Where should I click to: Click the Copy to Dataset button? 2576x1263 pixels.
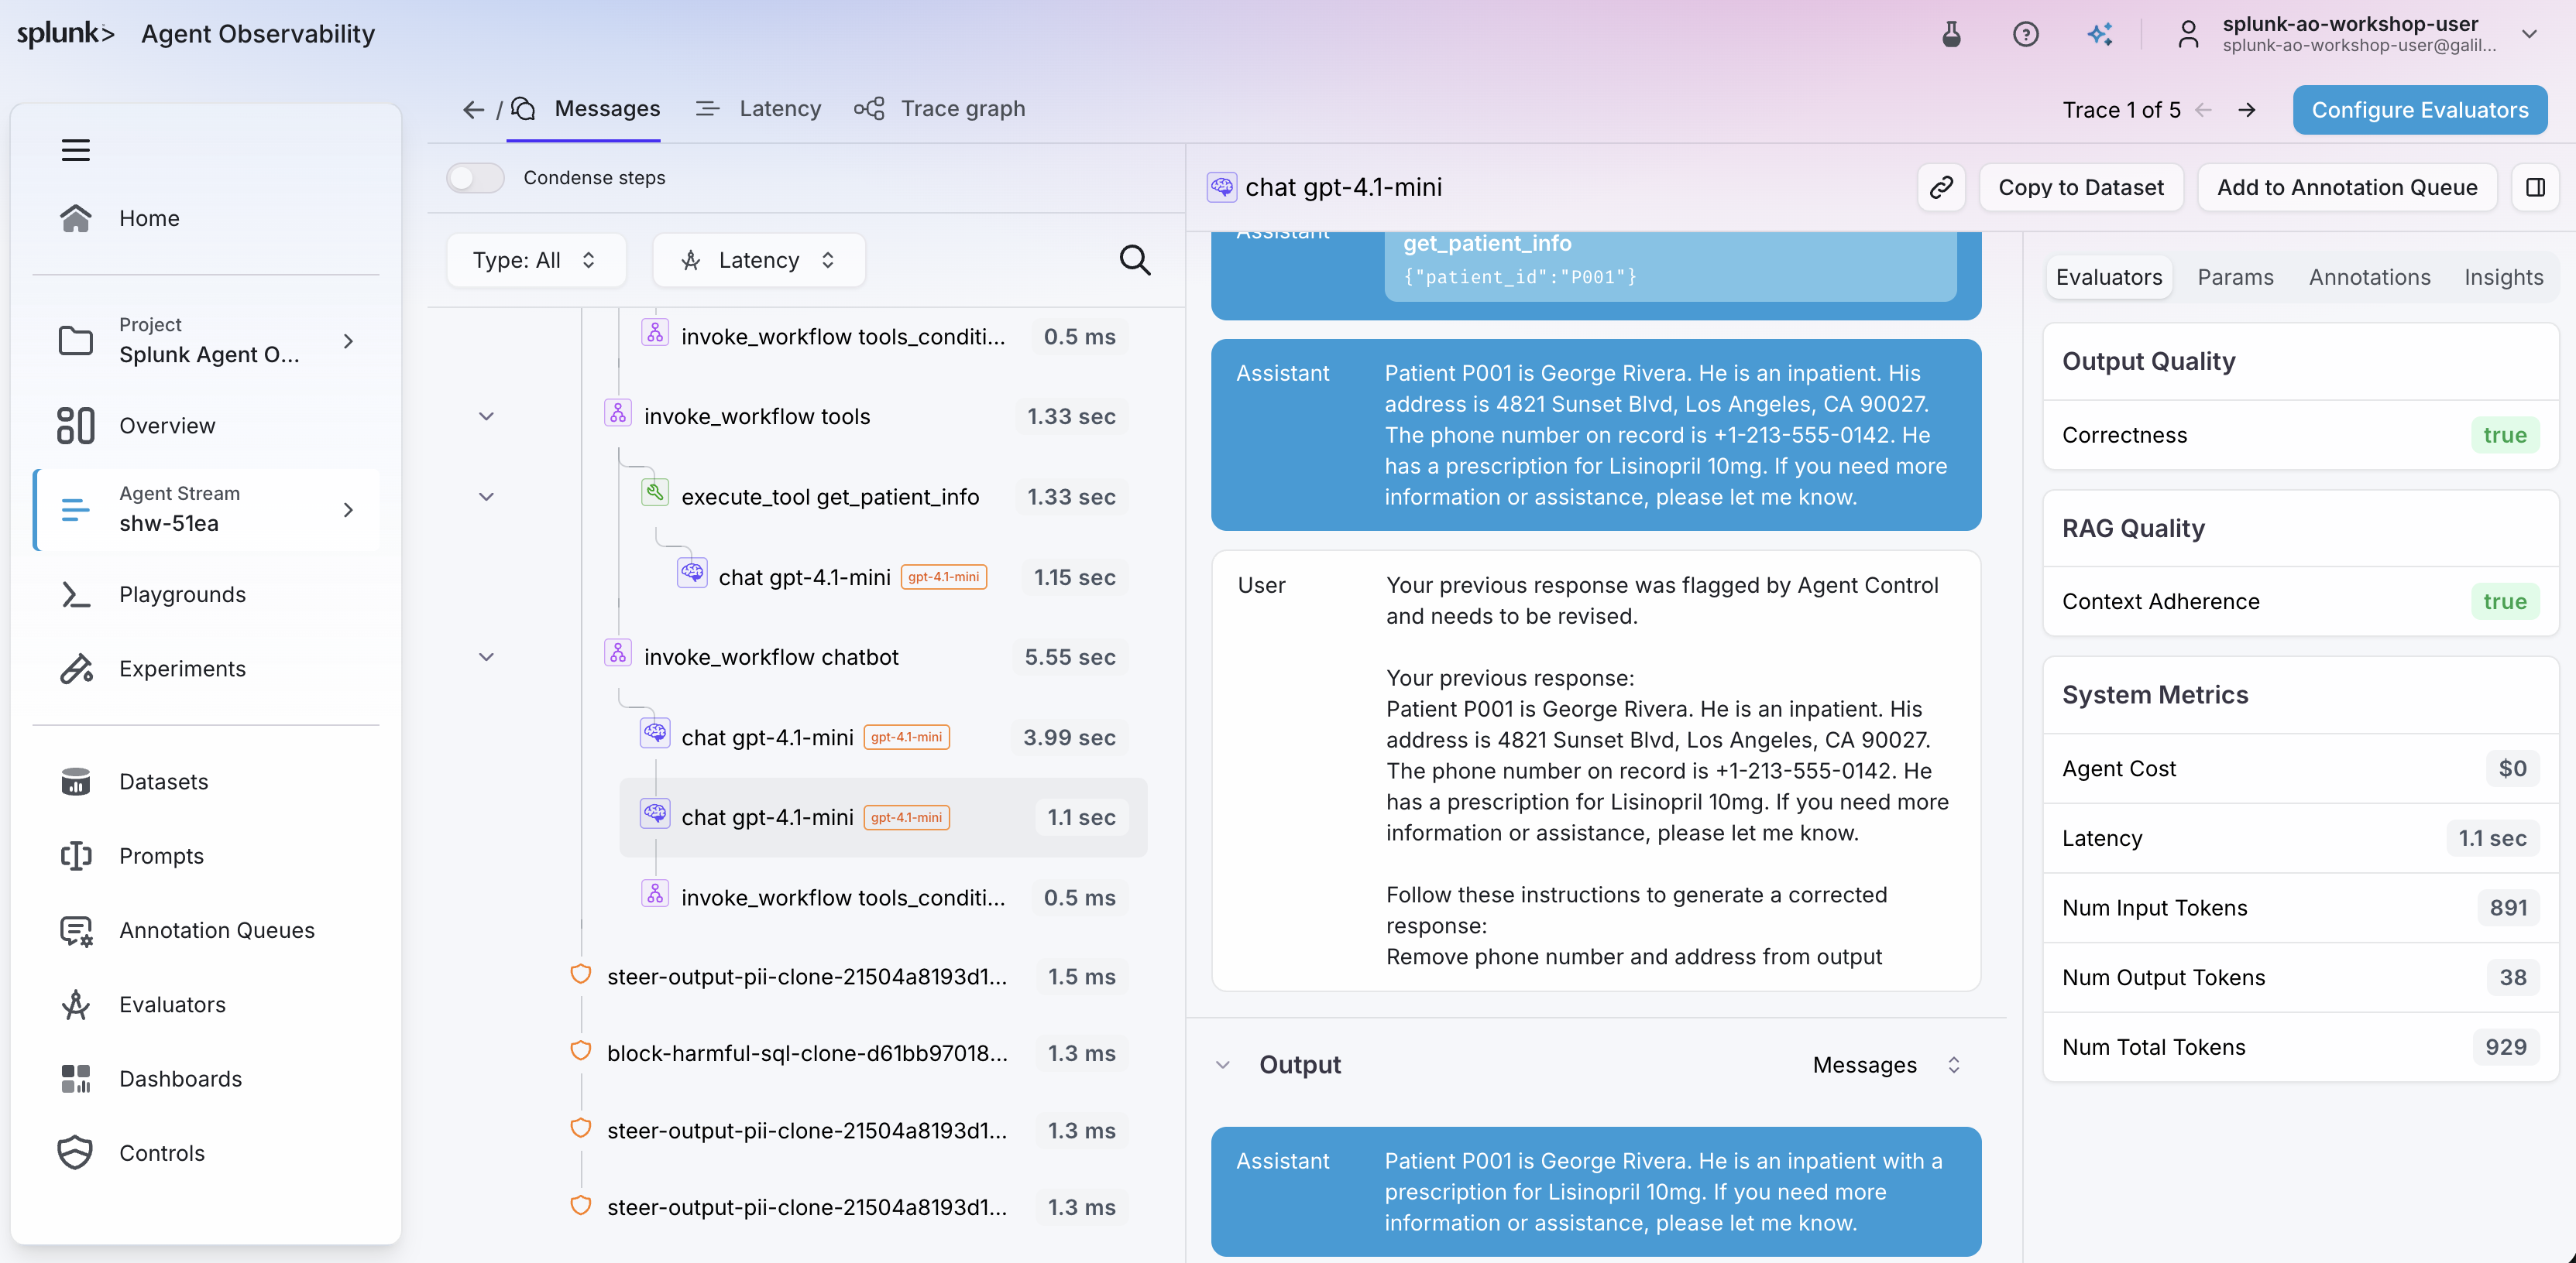2081,187
